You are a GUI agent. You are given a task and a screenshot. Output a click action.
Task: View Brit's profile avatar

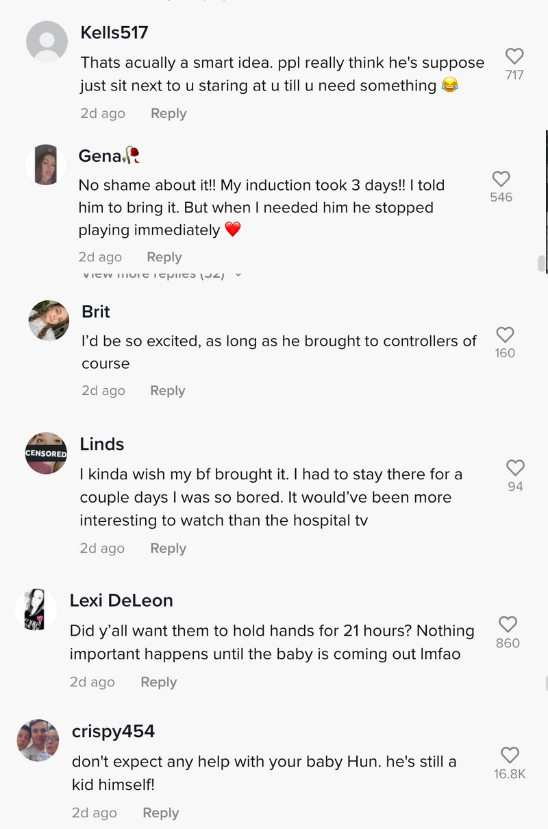(x=49, y=320)
